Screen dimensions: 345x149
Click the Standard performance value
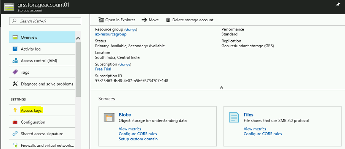[x=230, y=34]
